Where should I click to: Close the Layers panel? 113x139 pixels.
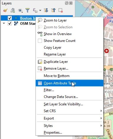pyautogui.click(x=71, y=3)
